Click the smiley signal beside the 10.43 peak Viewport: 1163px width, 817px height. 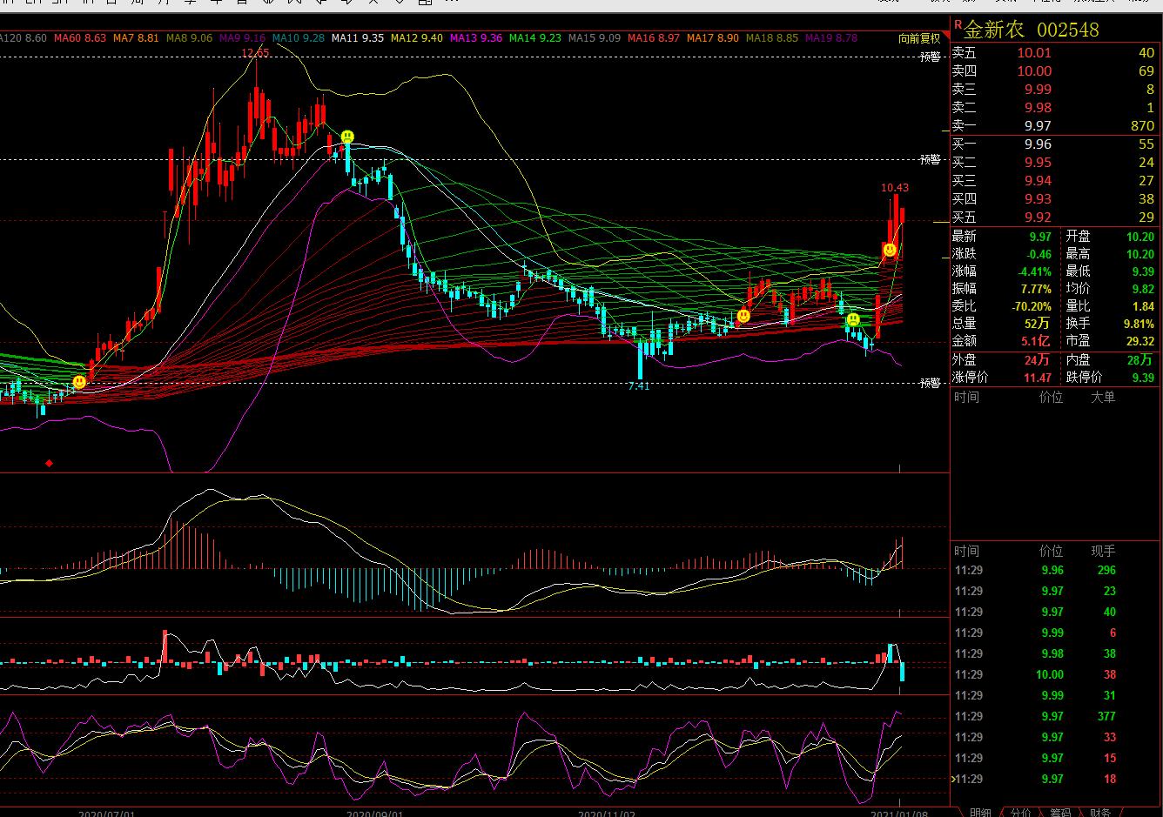point(890,250)
